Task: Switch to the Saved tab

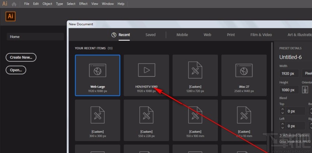Action: [x=150, y=35]
